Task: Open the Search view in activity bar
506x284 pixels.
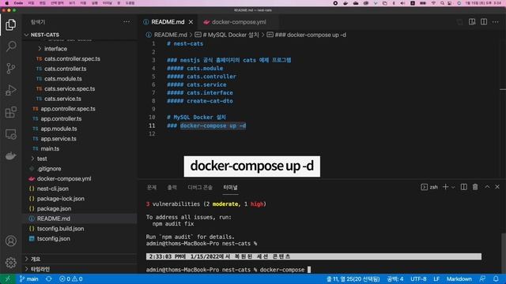Action: pyautogui.click(x=10, y=47)
